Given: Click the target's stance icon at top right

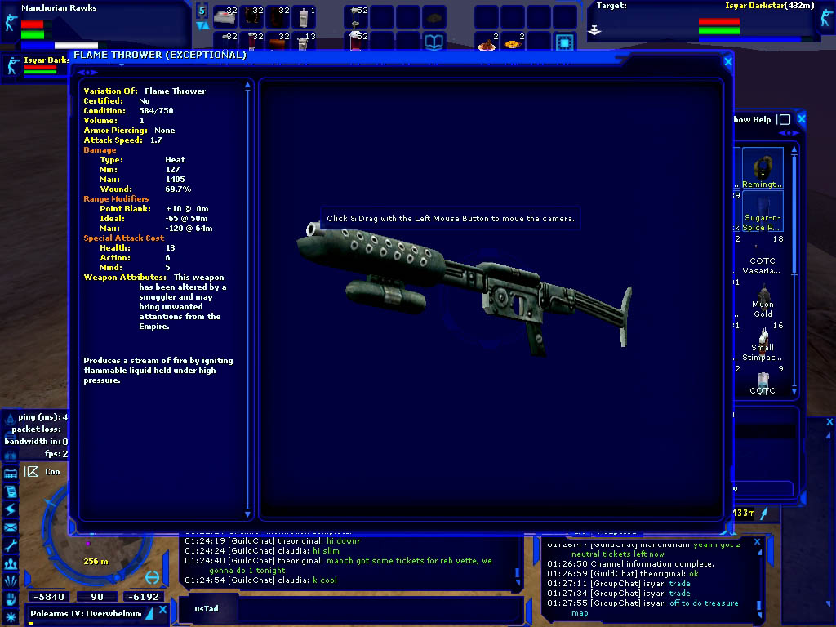Looking at the screenshot, I should [826, 18].
